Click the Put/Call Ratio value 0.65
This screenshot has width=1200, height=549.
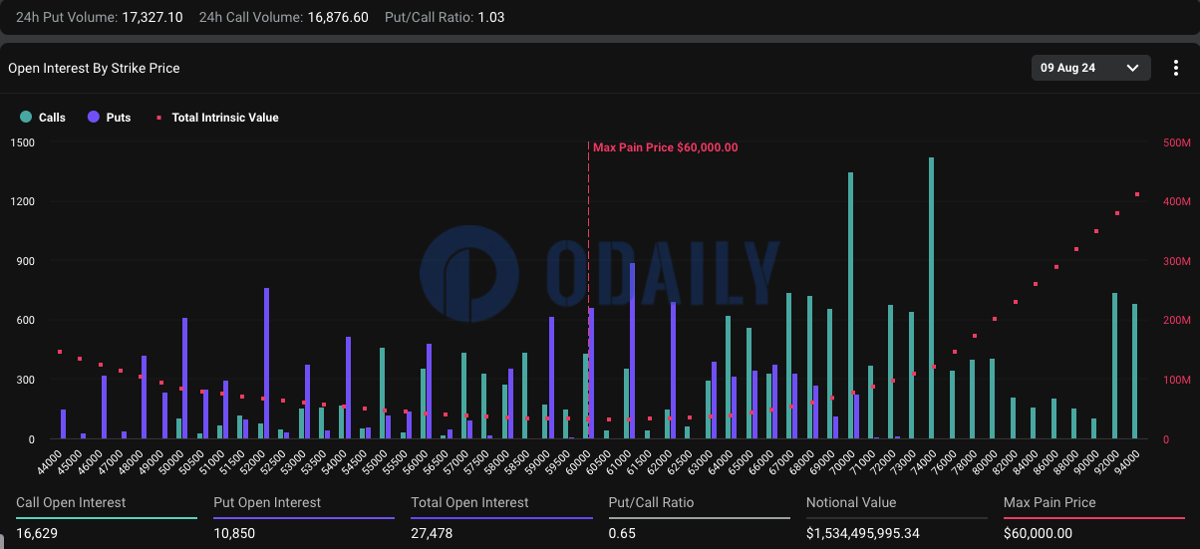(x=622, y=533)
